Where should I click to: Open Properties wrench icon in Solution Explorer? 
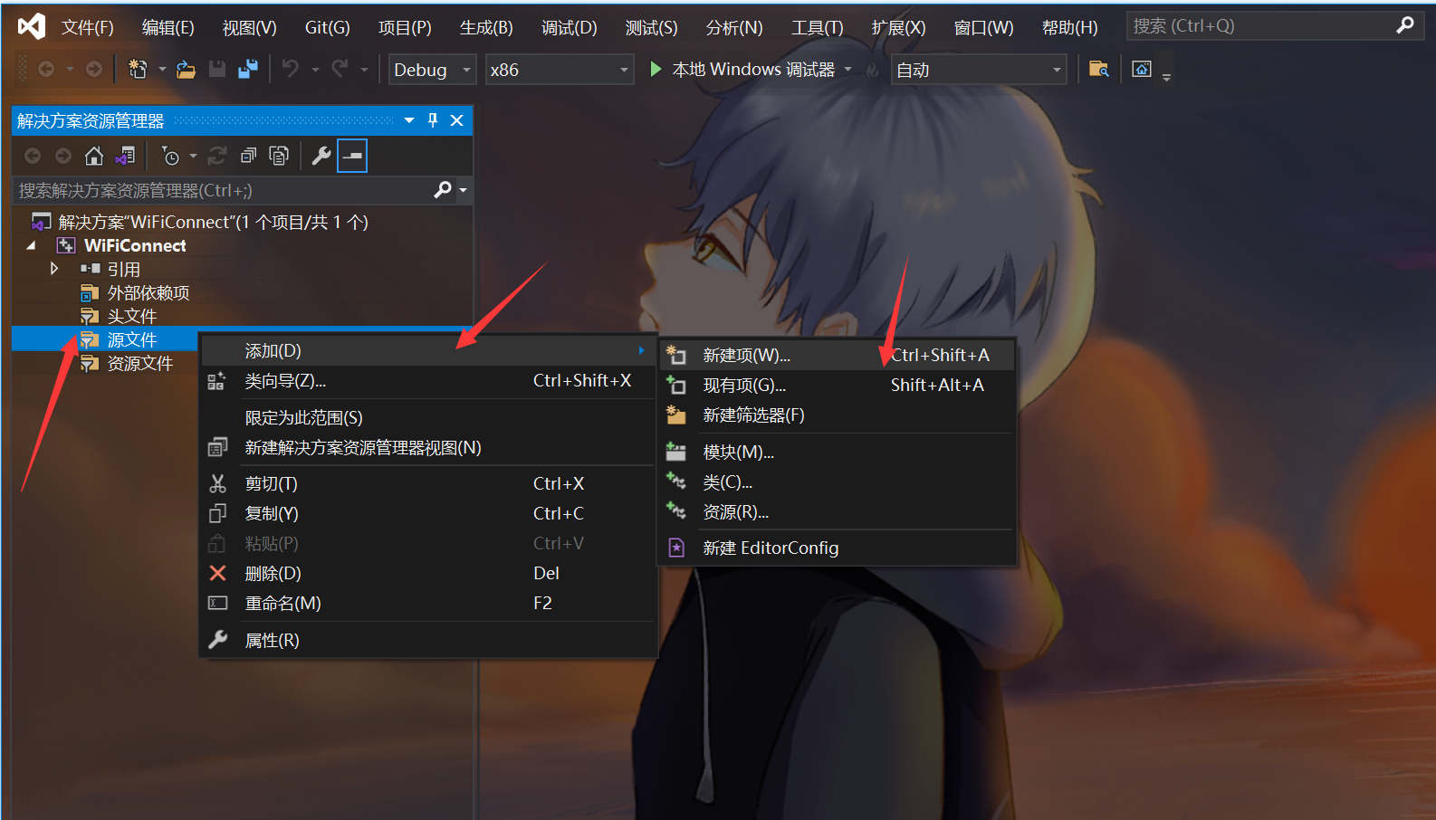point(321,156)
